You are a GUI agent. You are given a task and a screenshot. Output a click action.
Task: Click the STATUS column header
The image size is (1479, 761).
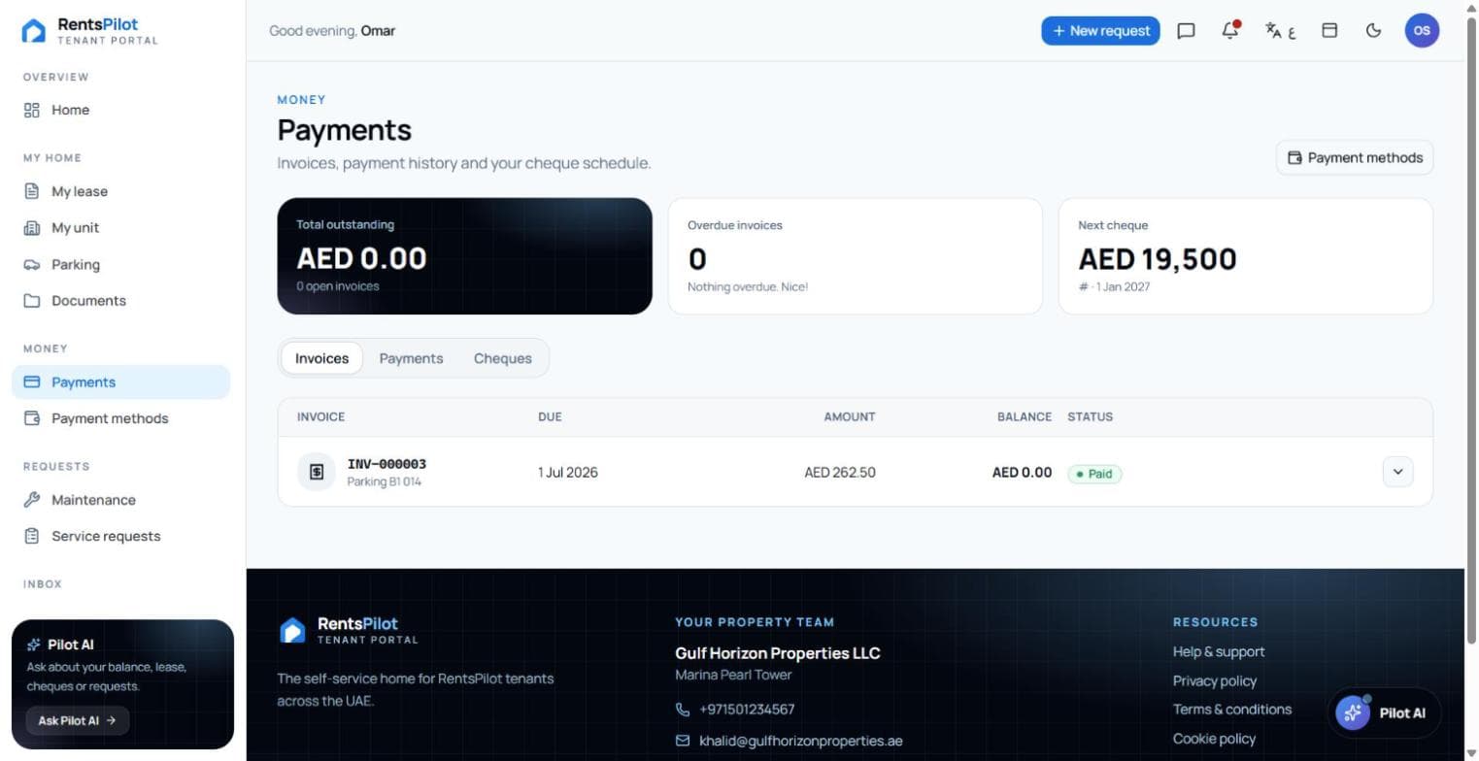click(1090, 416)
